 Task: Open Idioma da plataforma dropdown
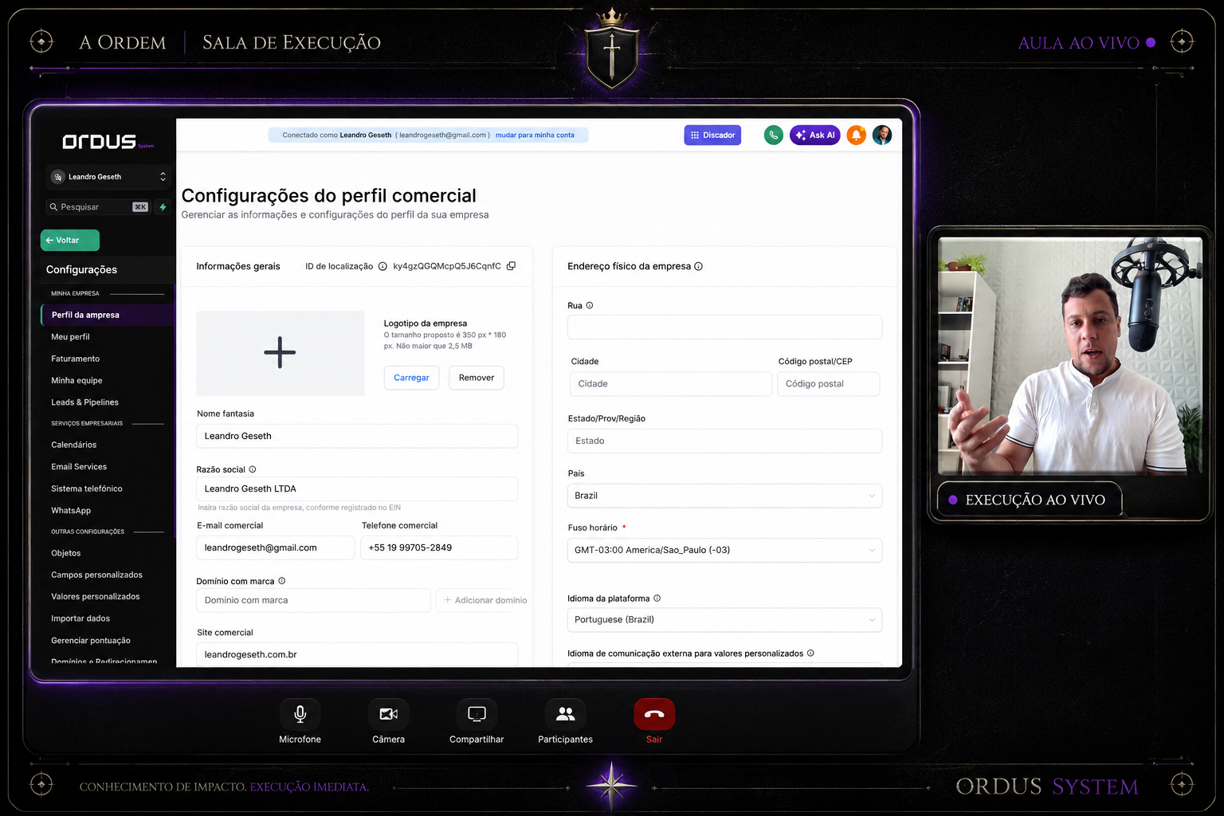724,619
